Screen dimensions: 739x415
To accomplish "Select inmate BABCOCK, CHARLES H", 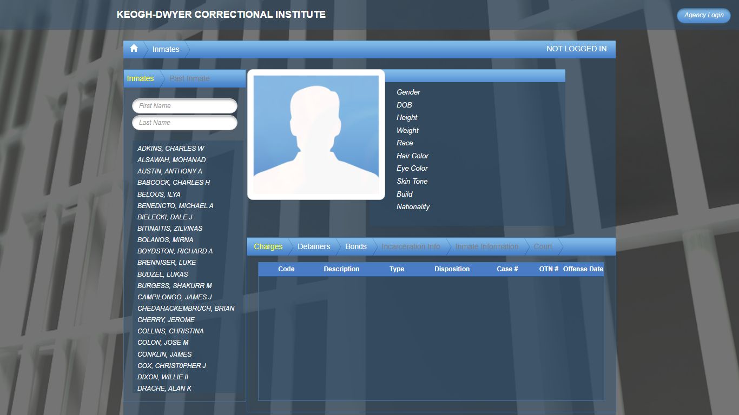I will [x=173, y=183].
